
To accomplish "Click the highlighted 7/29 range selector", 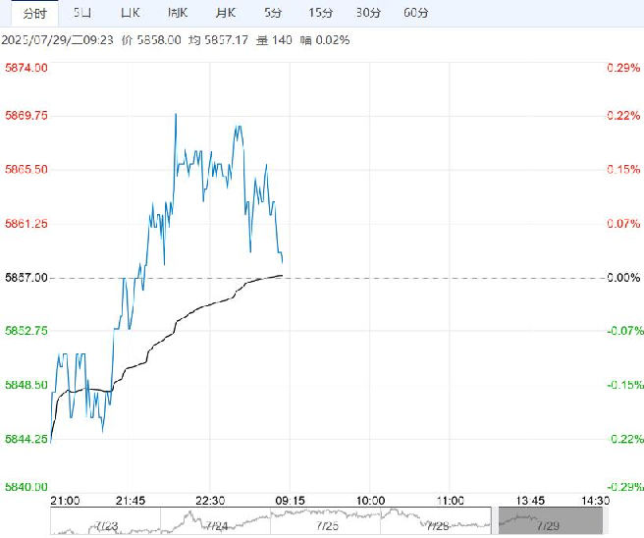I will click(x=551, y=520).
